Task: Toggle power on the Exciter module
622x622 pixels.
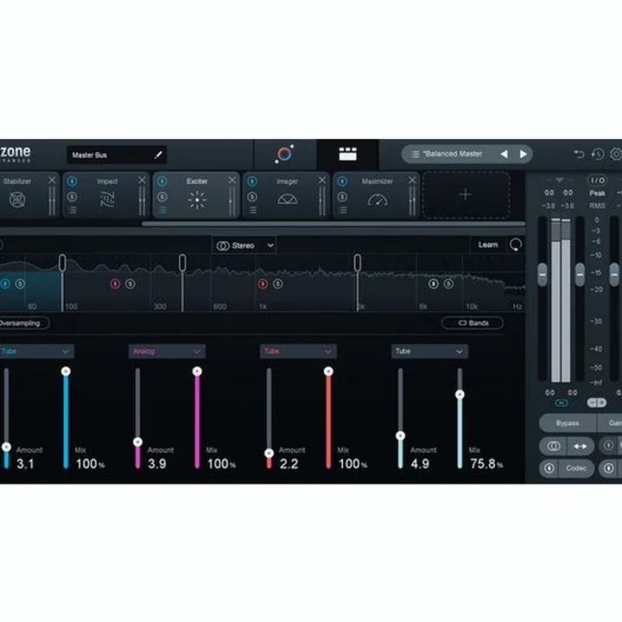Action: (x=162, y=181)
